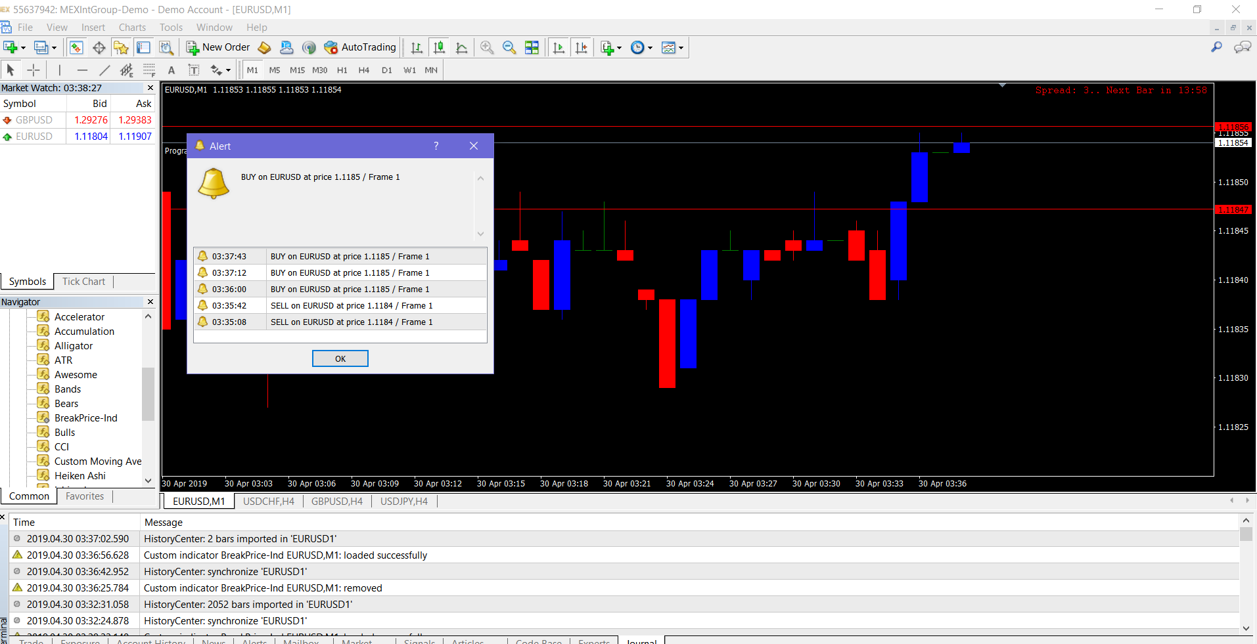This screenshot has height=644, width=1257.
Task: Click the Navigator panel scrollbar thumb
Action: tap(148, 393)
